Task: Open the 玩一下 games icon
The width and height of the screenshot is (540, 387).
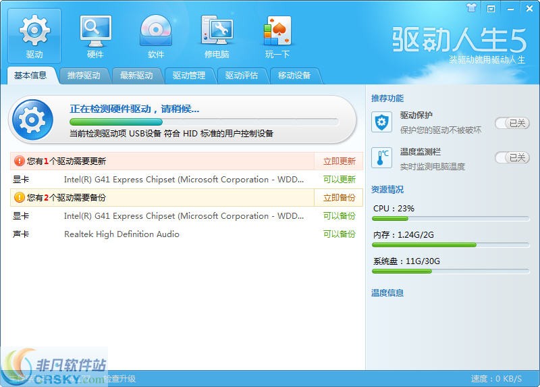Action: 277,36
